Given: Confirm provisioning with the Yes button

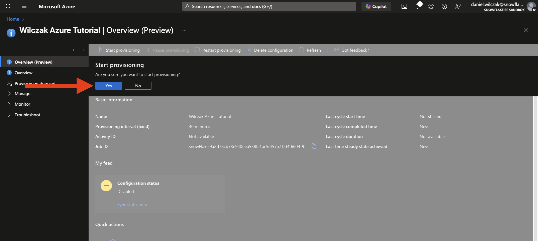Looking at the screenshot, I should click(108, 86).
